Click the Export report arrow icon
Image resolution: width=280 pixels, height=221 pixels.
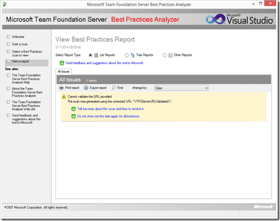pyautogui.click(x=86, y=88)
